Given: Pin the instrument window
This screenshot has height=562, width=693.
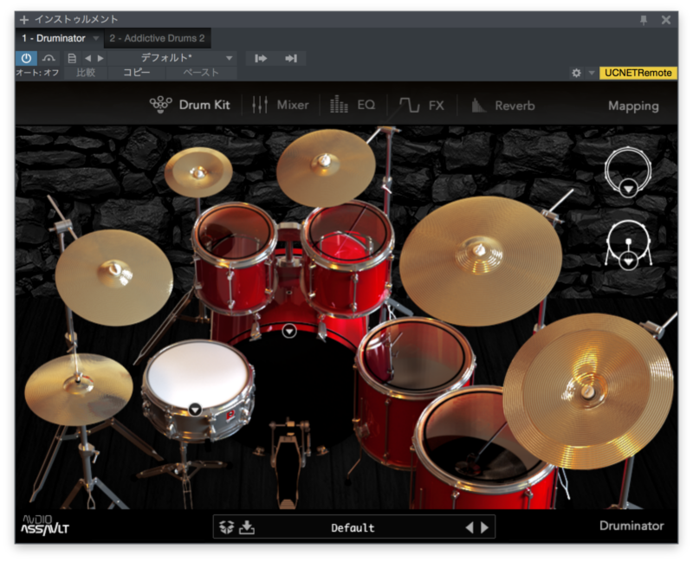Looking at the screenshot, I should [644, 20].
